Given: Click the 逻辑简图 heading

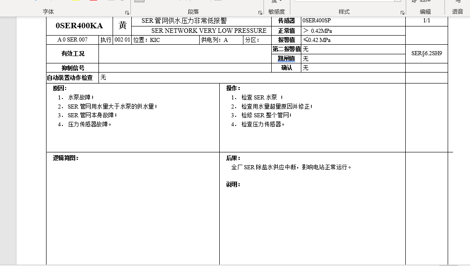Looking at the screenshot, I should click(x=66, y=158).
